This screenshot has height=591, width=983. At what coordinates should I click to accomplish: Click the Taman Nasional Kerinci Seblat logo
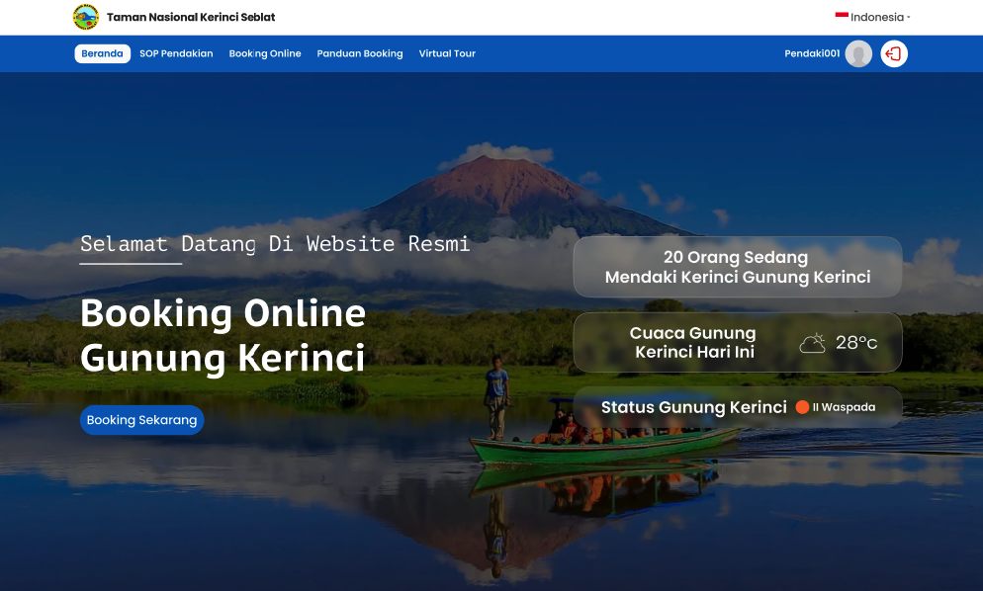tap(84, 16)
